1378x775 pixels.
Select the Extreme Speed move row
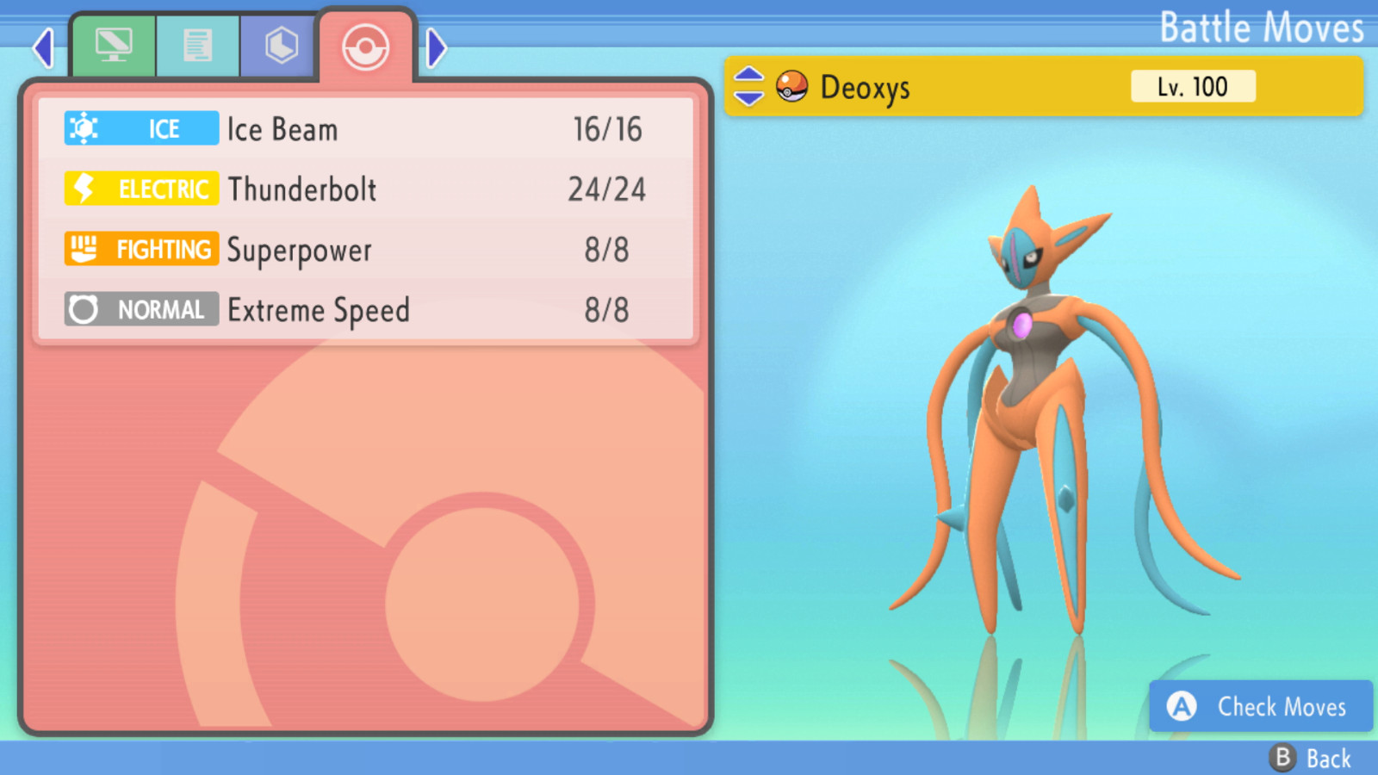pos(365,310)
